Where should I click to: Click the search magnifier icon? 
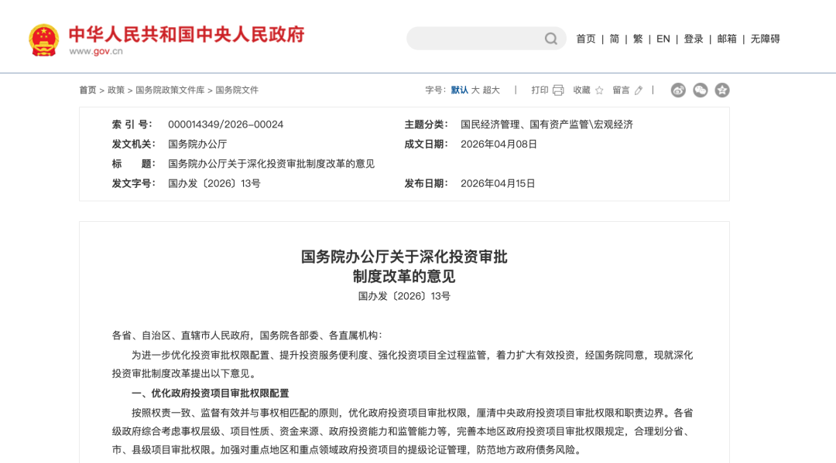(550, 39)
